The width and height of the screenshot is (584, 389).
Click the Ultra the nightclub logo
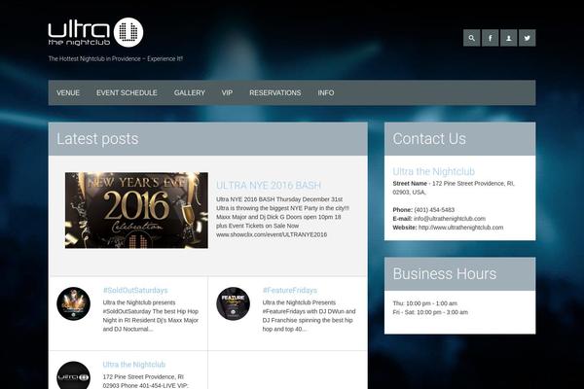(x=95, y=32)
